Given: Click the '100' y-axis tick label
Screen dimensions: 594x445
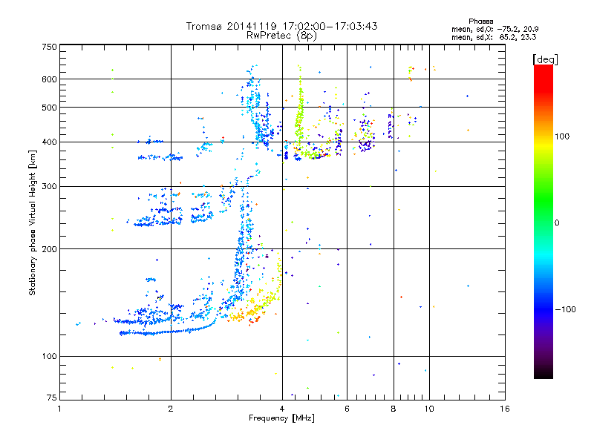Looking at the screenshot, I should [x=49, y=357].
